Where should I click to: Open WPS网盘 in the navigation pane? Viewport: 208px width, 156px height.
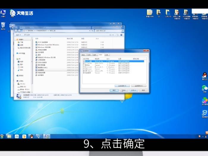pyautogui.click(x=21, y=53)
